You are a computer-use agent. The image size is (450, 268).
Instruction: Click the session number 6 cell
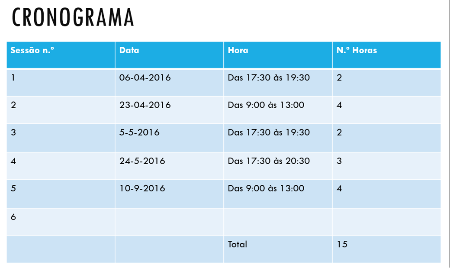point(61,222)
